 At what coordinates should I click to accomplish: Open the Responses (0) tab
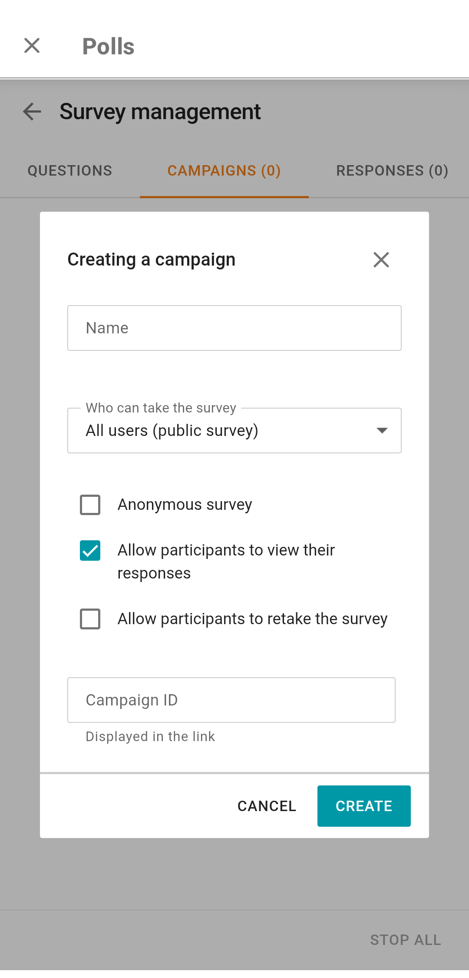pyautogui.click(x=392, y=171)
